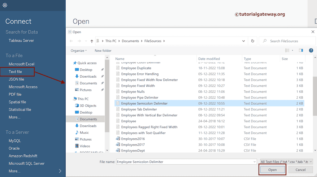Go up one folder level arrow
317x177 pixels.
pyautogui.click(x=92, y=41)
